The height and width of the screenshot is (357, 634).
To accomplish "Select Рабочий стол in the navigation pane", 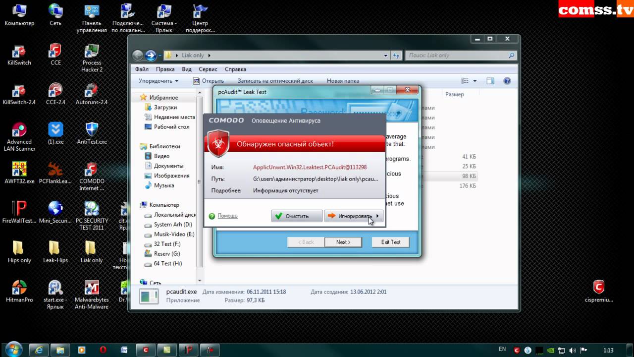I will [x=167, y=127].
